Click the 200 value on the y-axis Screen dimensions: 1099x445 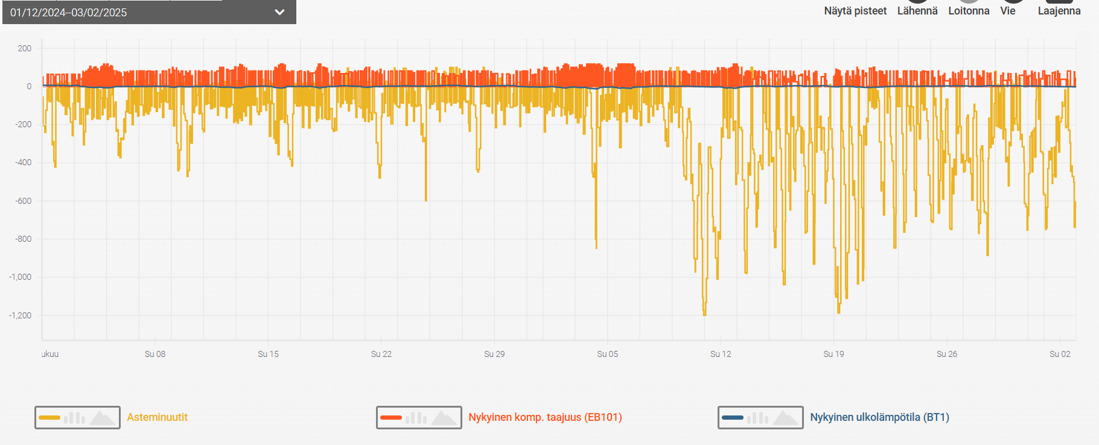pyautogui.click(x=25, y=48)
